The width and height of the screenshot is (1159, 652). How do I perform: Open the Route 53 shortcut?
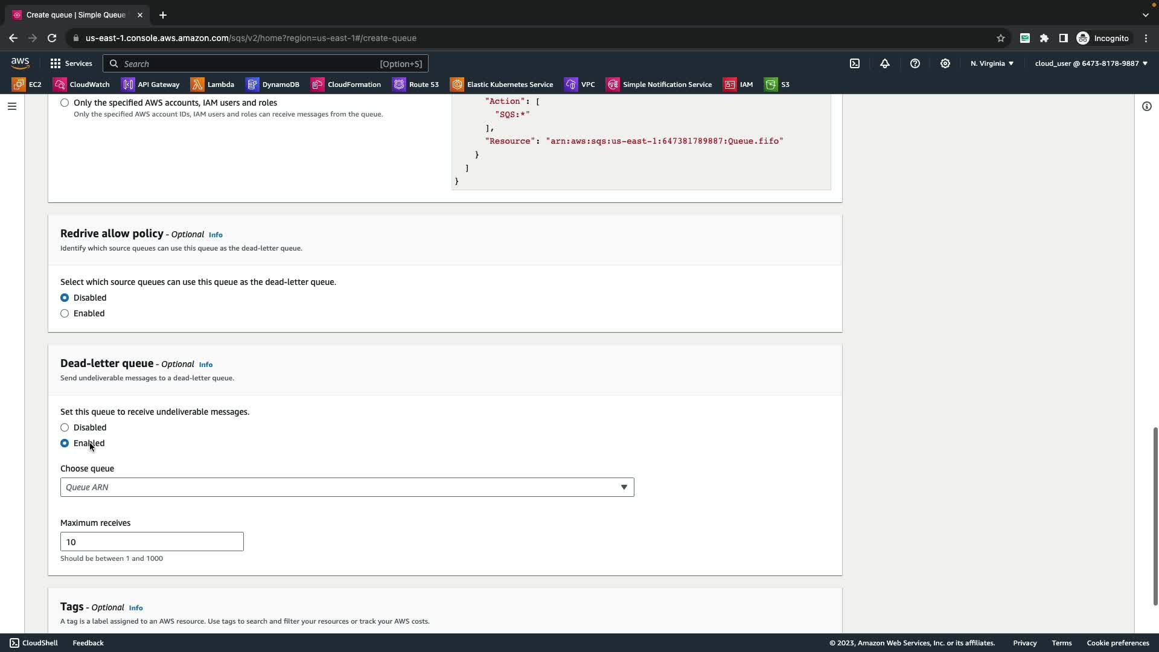(416, 85)
